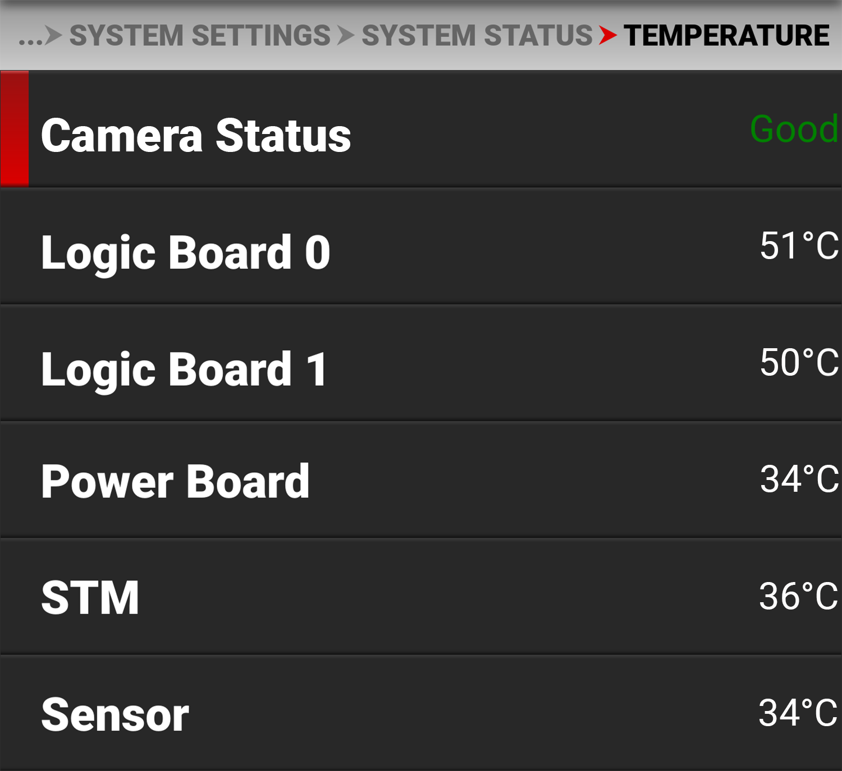Click the red selection bar beside Camera Status
This screenshot has width=842, height=771.
click(15, 128)
